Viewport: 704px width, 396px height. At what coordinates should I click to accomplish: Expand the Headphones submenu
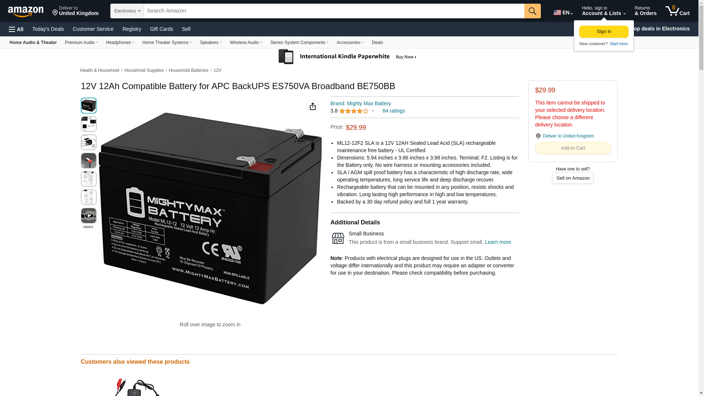point(120,43)
